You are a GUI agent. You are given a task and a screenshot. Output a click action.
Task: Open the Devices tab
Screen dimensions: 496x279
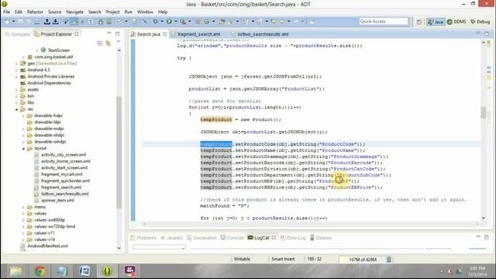[320, 238]
